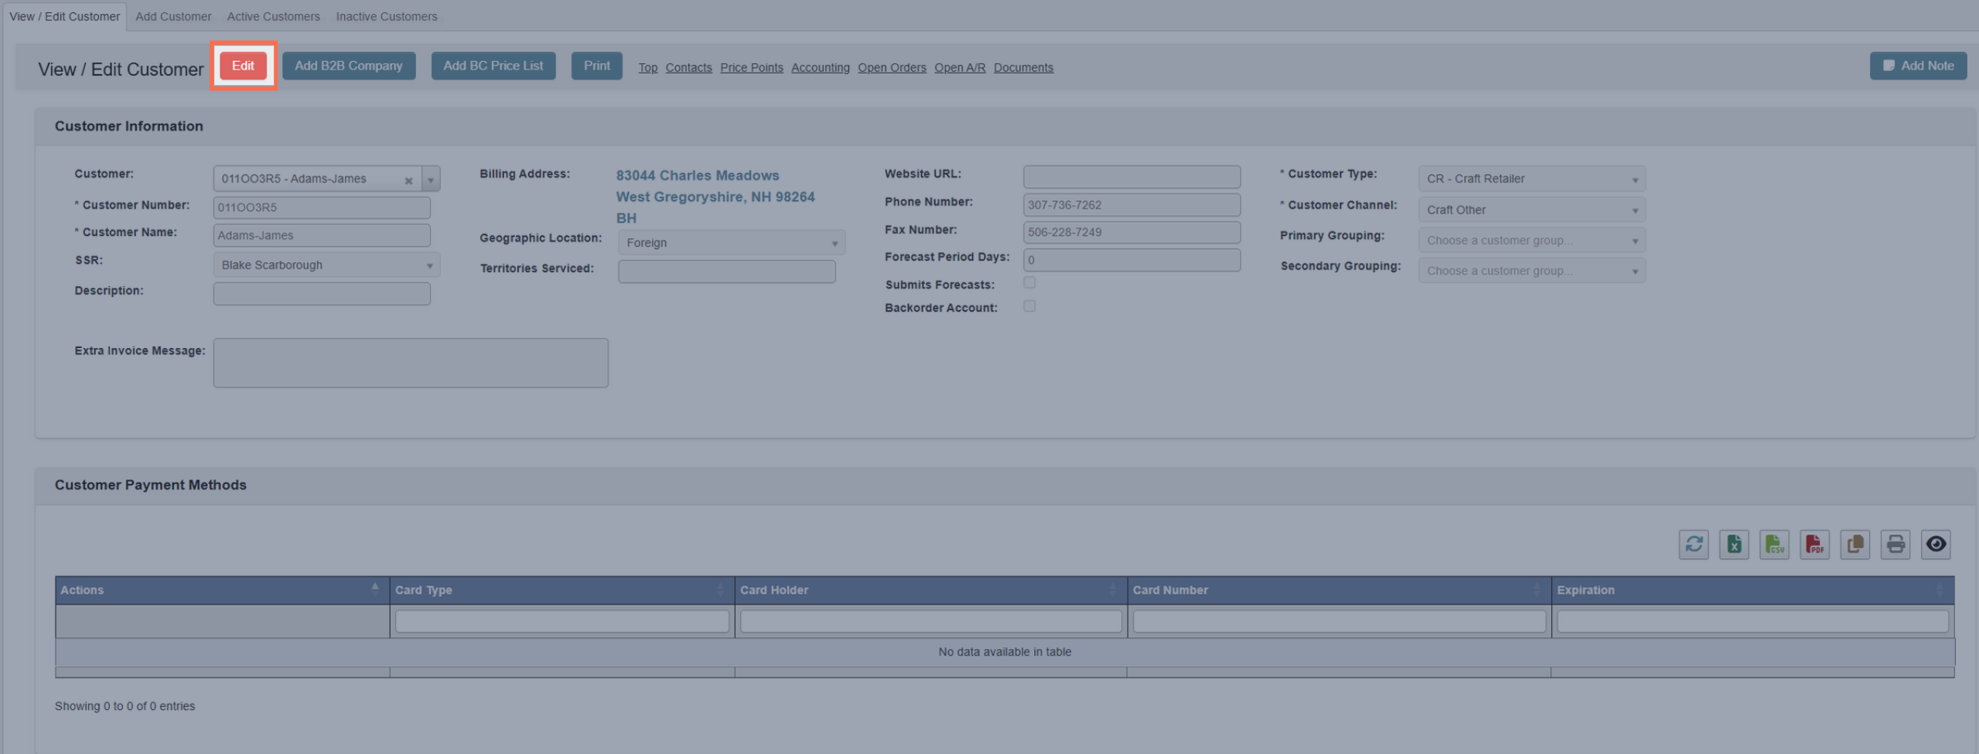1979x754 pixels.
Task: Go to Inactive Customers tab
Action: 387,16
